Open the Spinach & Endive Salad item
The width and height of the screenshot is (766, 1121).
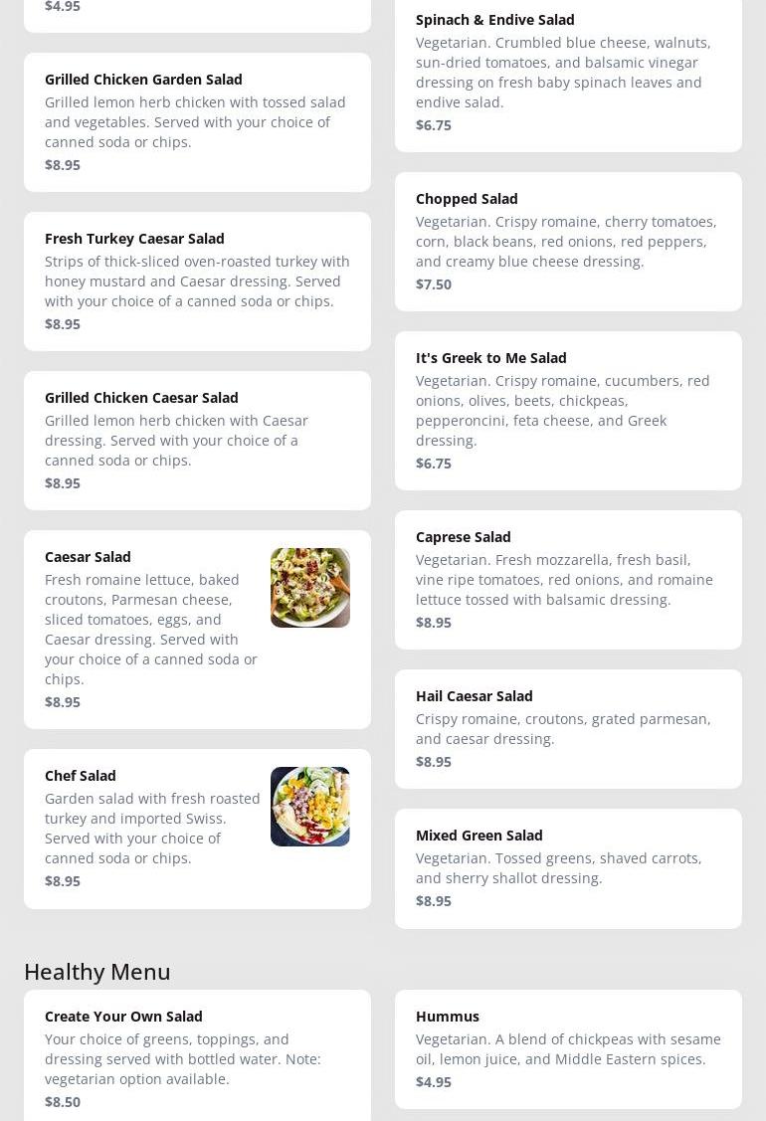pyautogui.click(x=494, y=20)
